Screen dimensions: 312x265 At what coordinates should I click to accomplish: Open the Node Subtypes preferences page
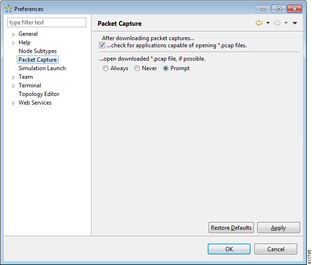coord(38,51)
